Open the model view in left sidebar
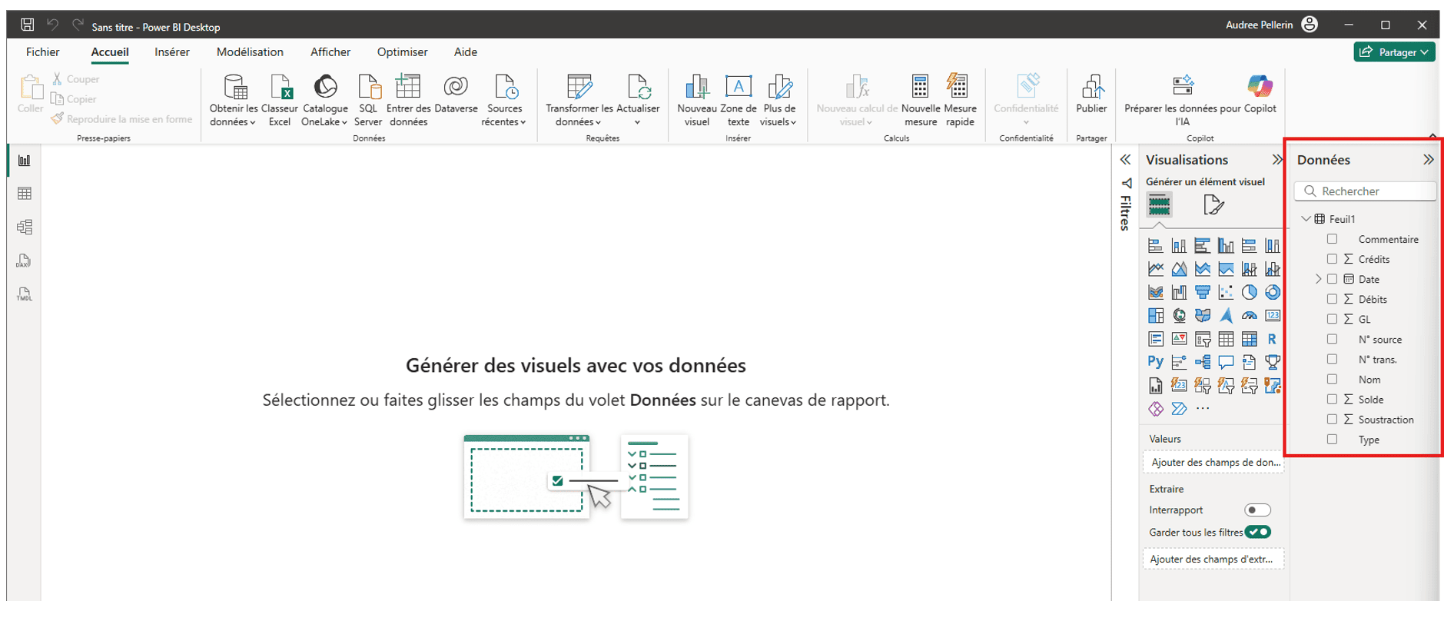 [25, 227]
